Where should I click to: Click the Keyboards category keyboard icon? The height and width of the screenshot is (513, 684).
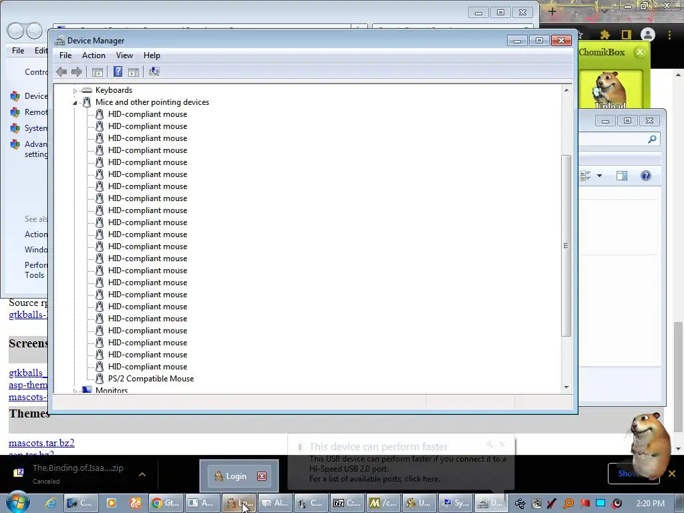[x=88, y=90]
